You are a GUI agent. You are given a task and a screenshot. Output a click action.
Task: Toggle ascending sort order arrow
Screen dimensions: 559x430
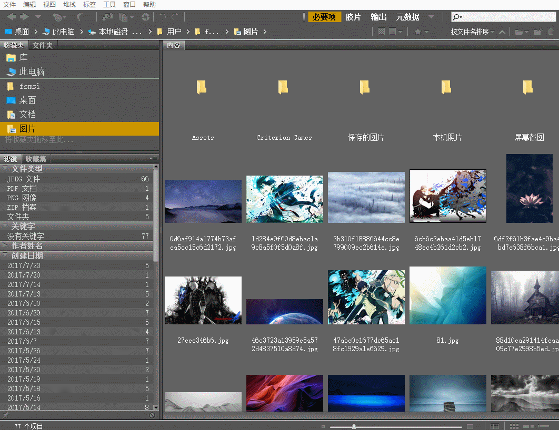[x=502, y=32]
